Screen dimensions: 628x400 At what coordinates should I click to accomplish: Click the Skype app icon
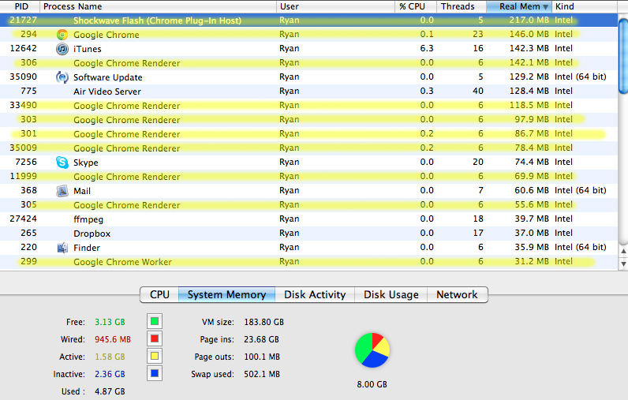coord(62,163)
